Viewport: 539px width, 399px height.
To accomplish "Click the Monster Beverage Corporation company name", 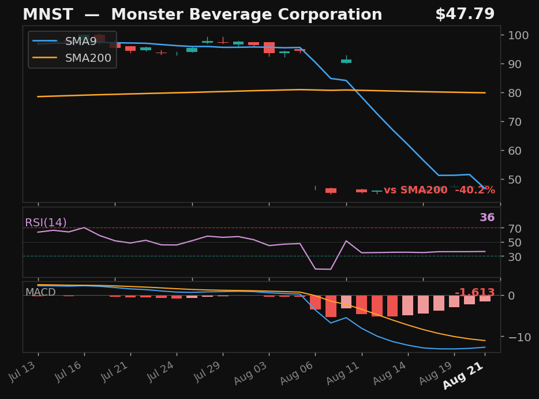I will (x=246, y=14).
